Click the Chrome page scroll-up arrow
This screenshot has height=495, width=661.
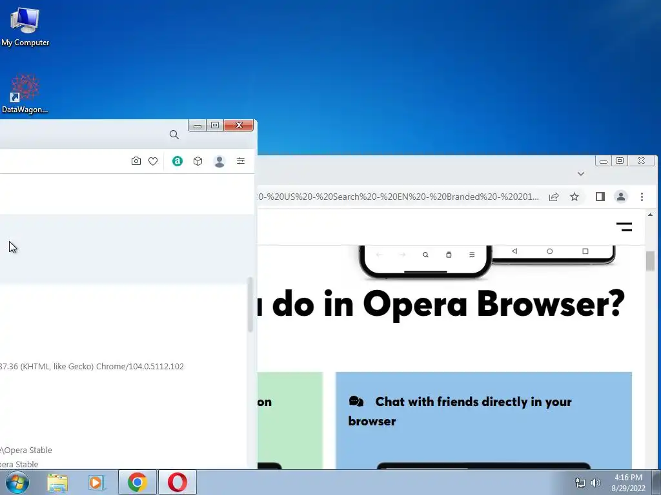650,215
